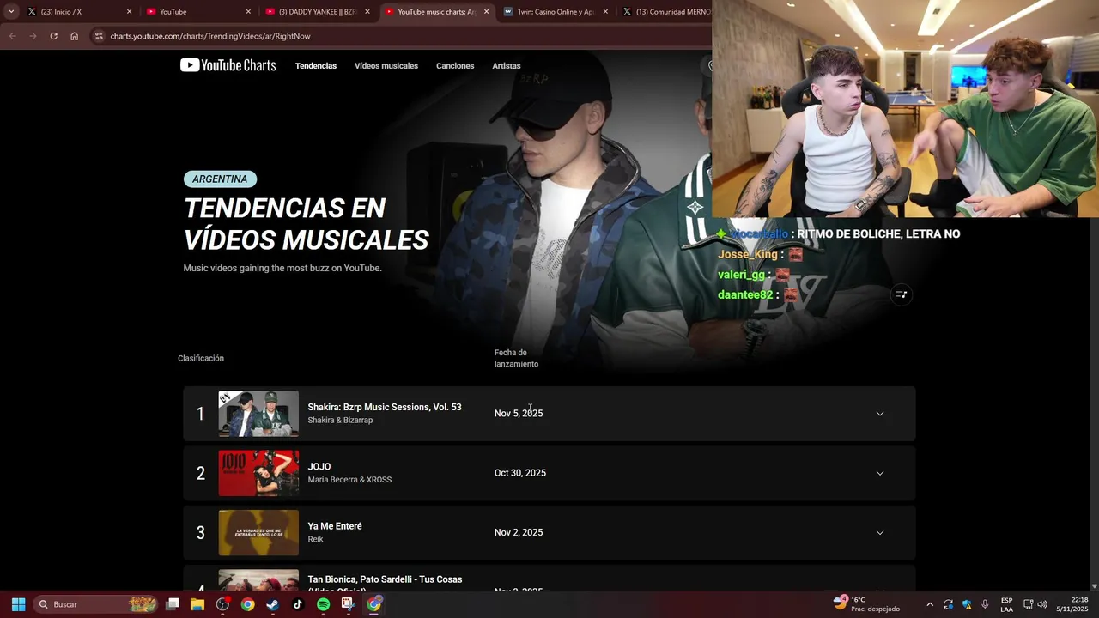1099x618 pixels.
Task: Open the JOJO video thumbnail
Action: (258, 473)
